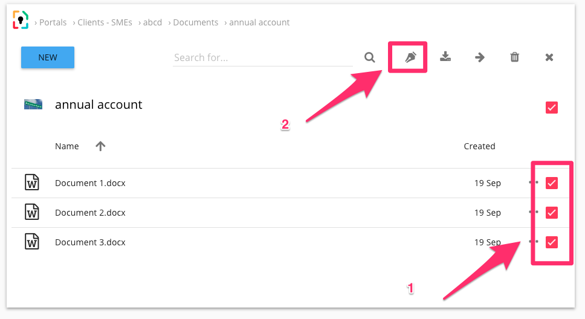Open Document 2.docx file
The height and width of the screenshot is (319, 585).
[x=90, y=213]
